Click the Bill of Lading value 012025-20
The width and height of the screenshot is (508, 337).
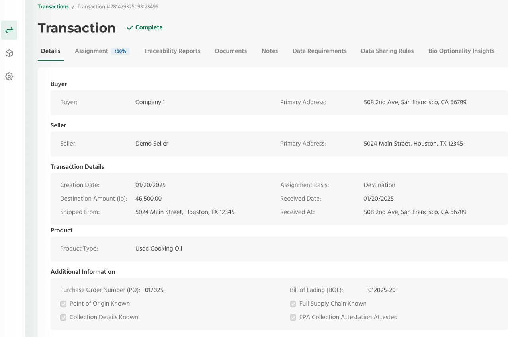click(x=382, y=290)
